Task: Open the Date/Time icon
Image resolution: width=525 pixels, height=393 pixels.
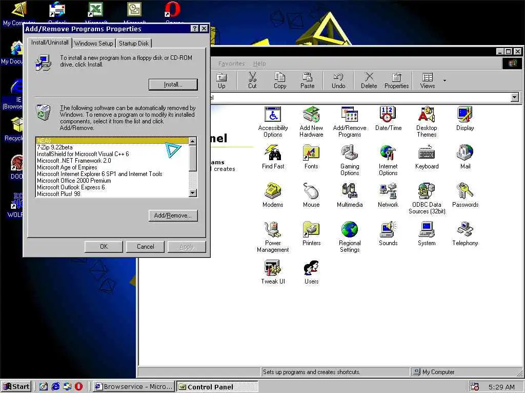Action: (x=388, y=119)
